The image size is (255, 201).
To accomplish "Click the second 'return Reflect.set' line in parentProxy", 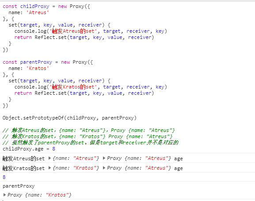I will point(84,93).
